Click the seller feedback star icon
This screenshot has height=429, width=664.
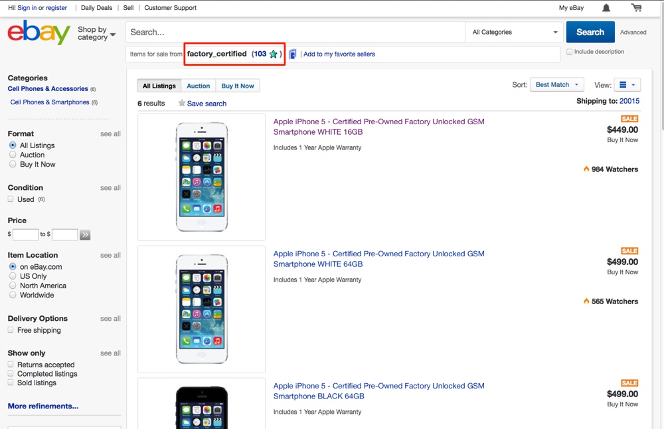pos(273,54)
